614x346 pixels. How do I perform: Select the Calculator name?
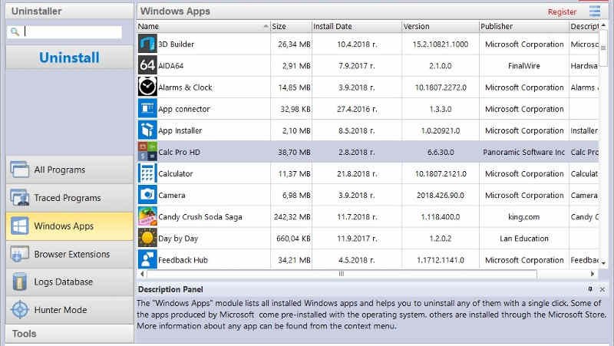point(176,174)
